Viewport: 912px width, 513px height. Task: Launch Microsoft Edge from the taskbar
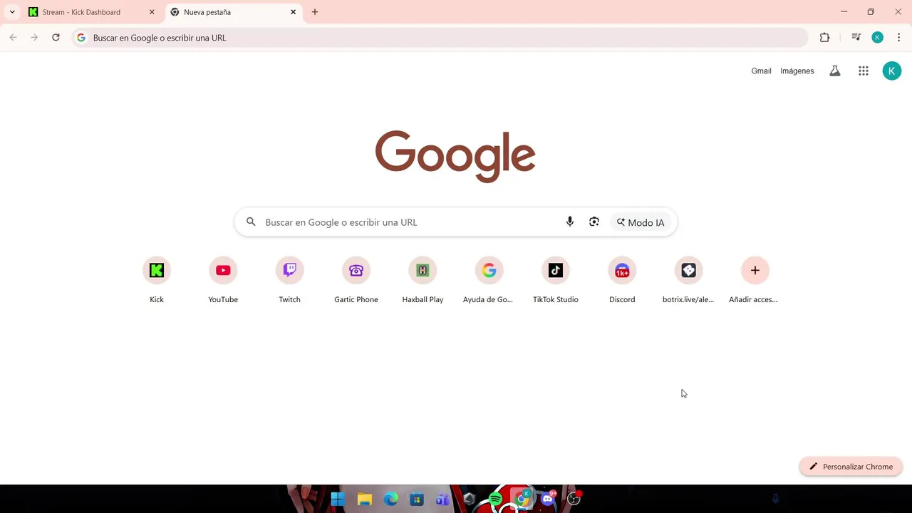391,499
